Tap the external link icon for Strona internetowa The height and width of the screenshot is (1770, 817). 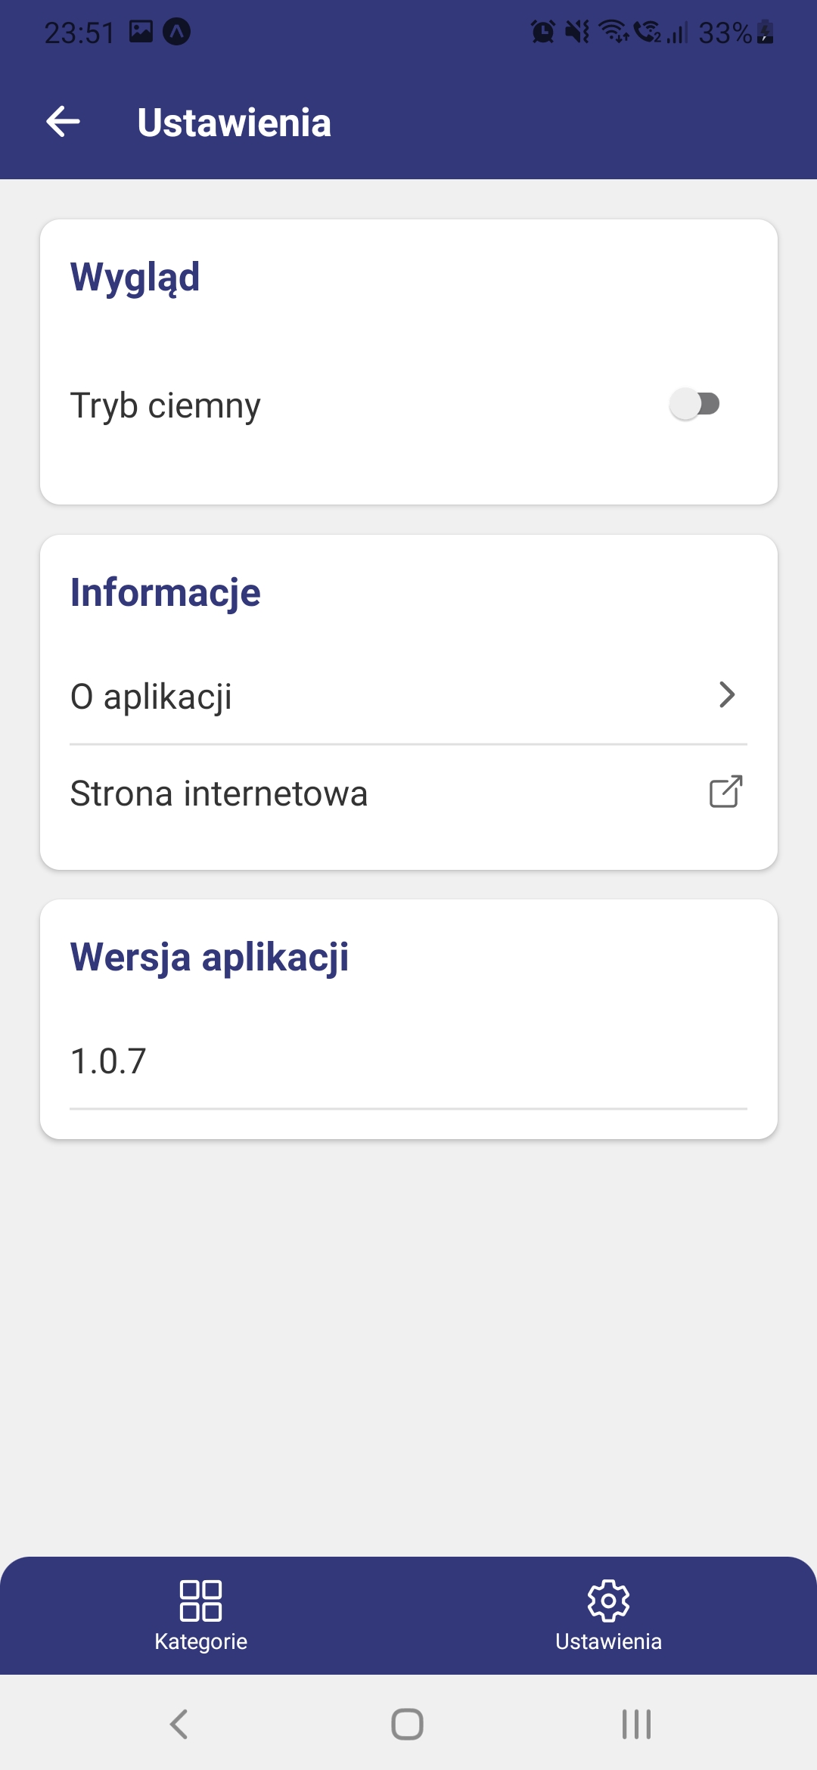click(725, 792)
